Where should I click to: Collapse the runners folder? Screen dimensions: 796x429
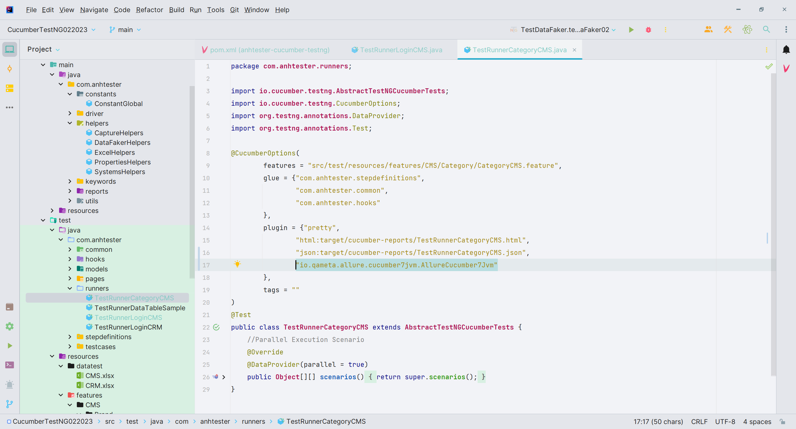70,288
